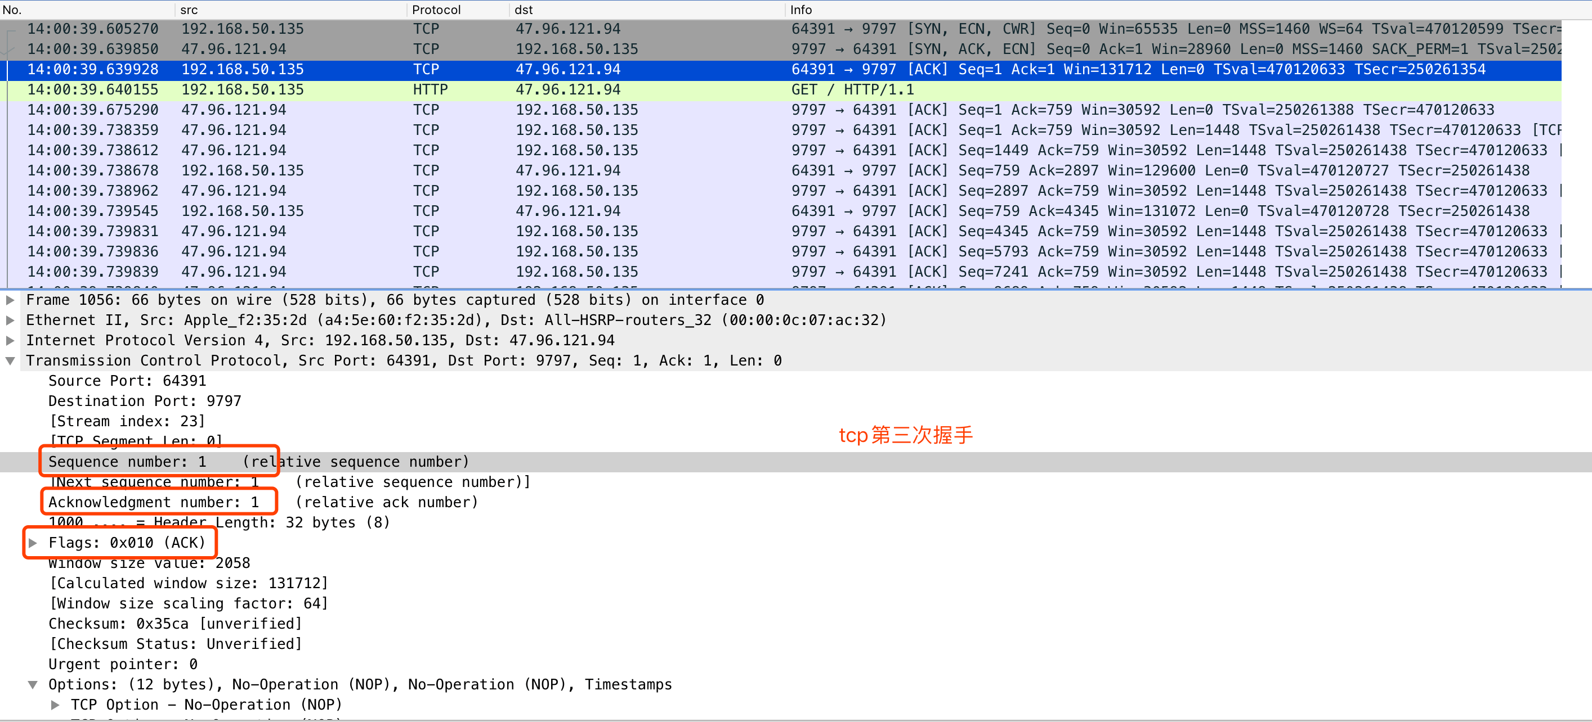This screenshot has height=722, width=1592.
Task: Sort packets by the Protocol column header
Action: click(459, 10)
